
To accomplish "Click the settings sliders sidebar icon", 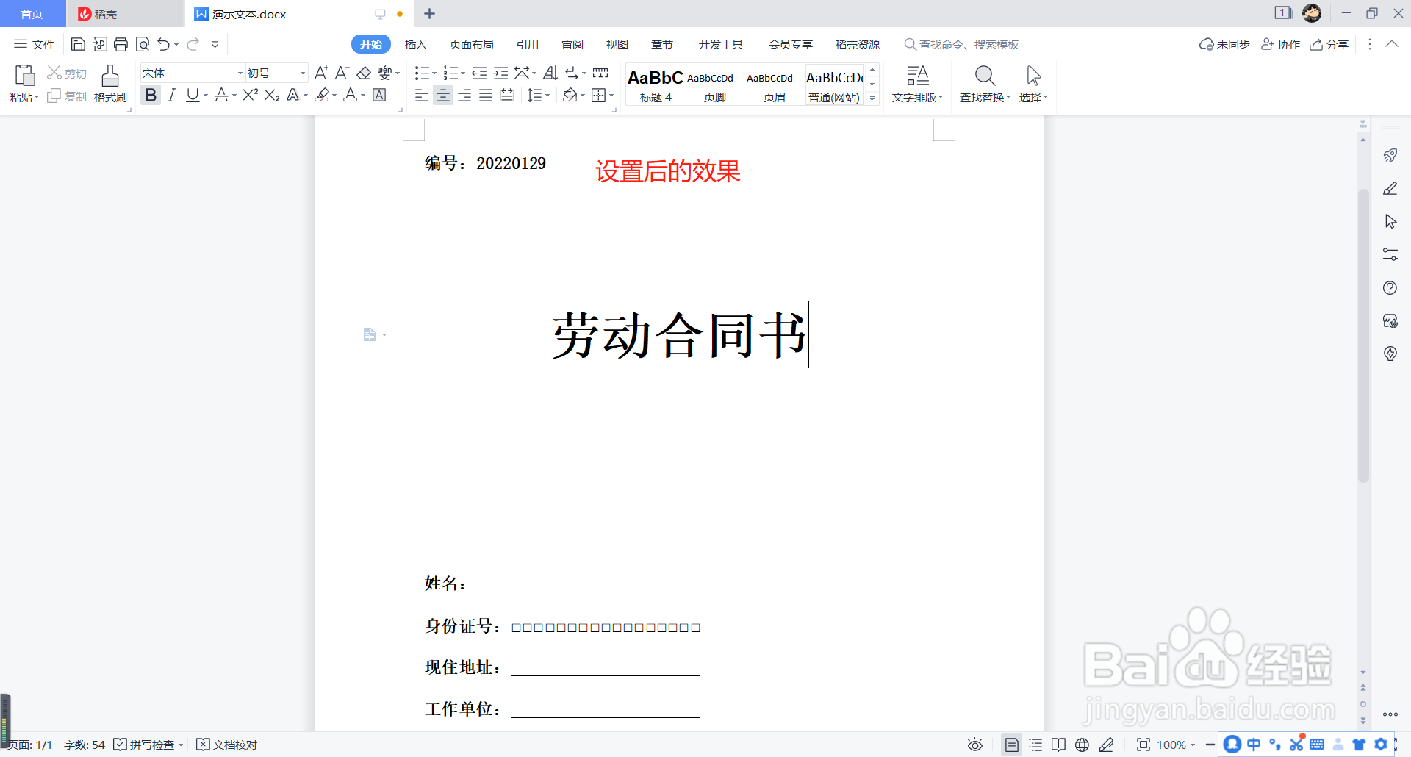I will point(1390,254).
